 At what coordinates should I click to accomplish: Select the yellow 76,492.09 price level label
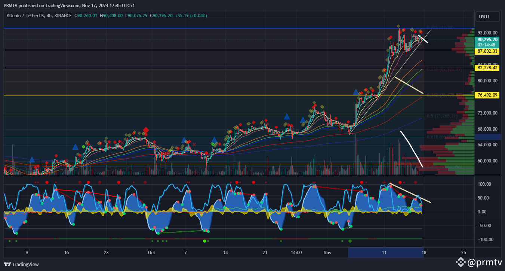click(487, 95)
